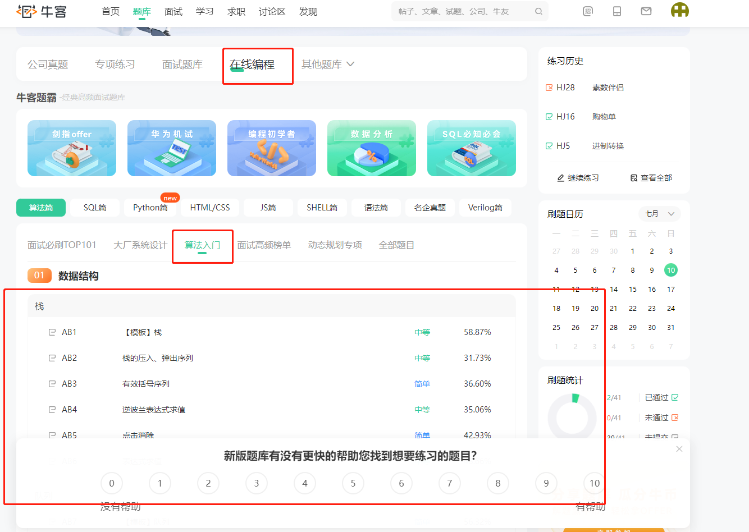The width and height of the screenshot is (749, 532).
Task: Open the 编程初学者 card
Action: tap(272, 148)
